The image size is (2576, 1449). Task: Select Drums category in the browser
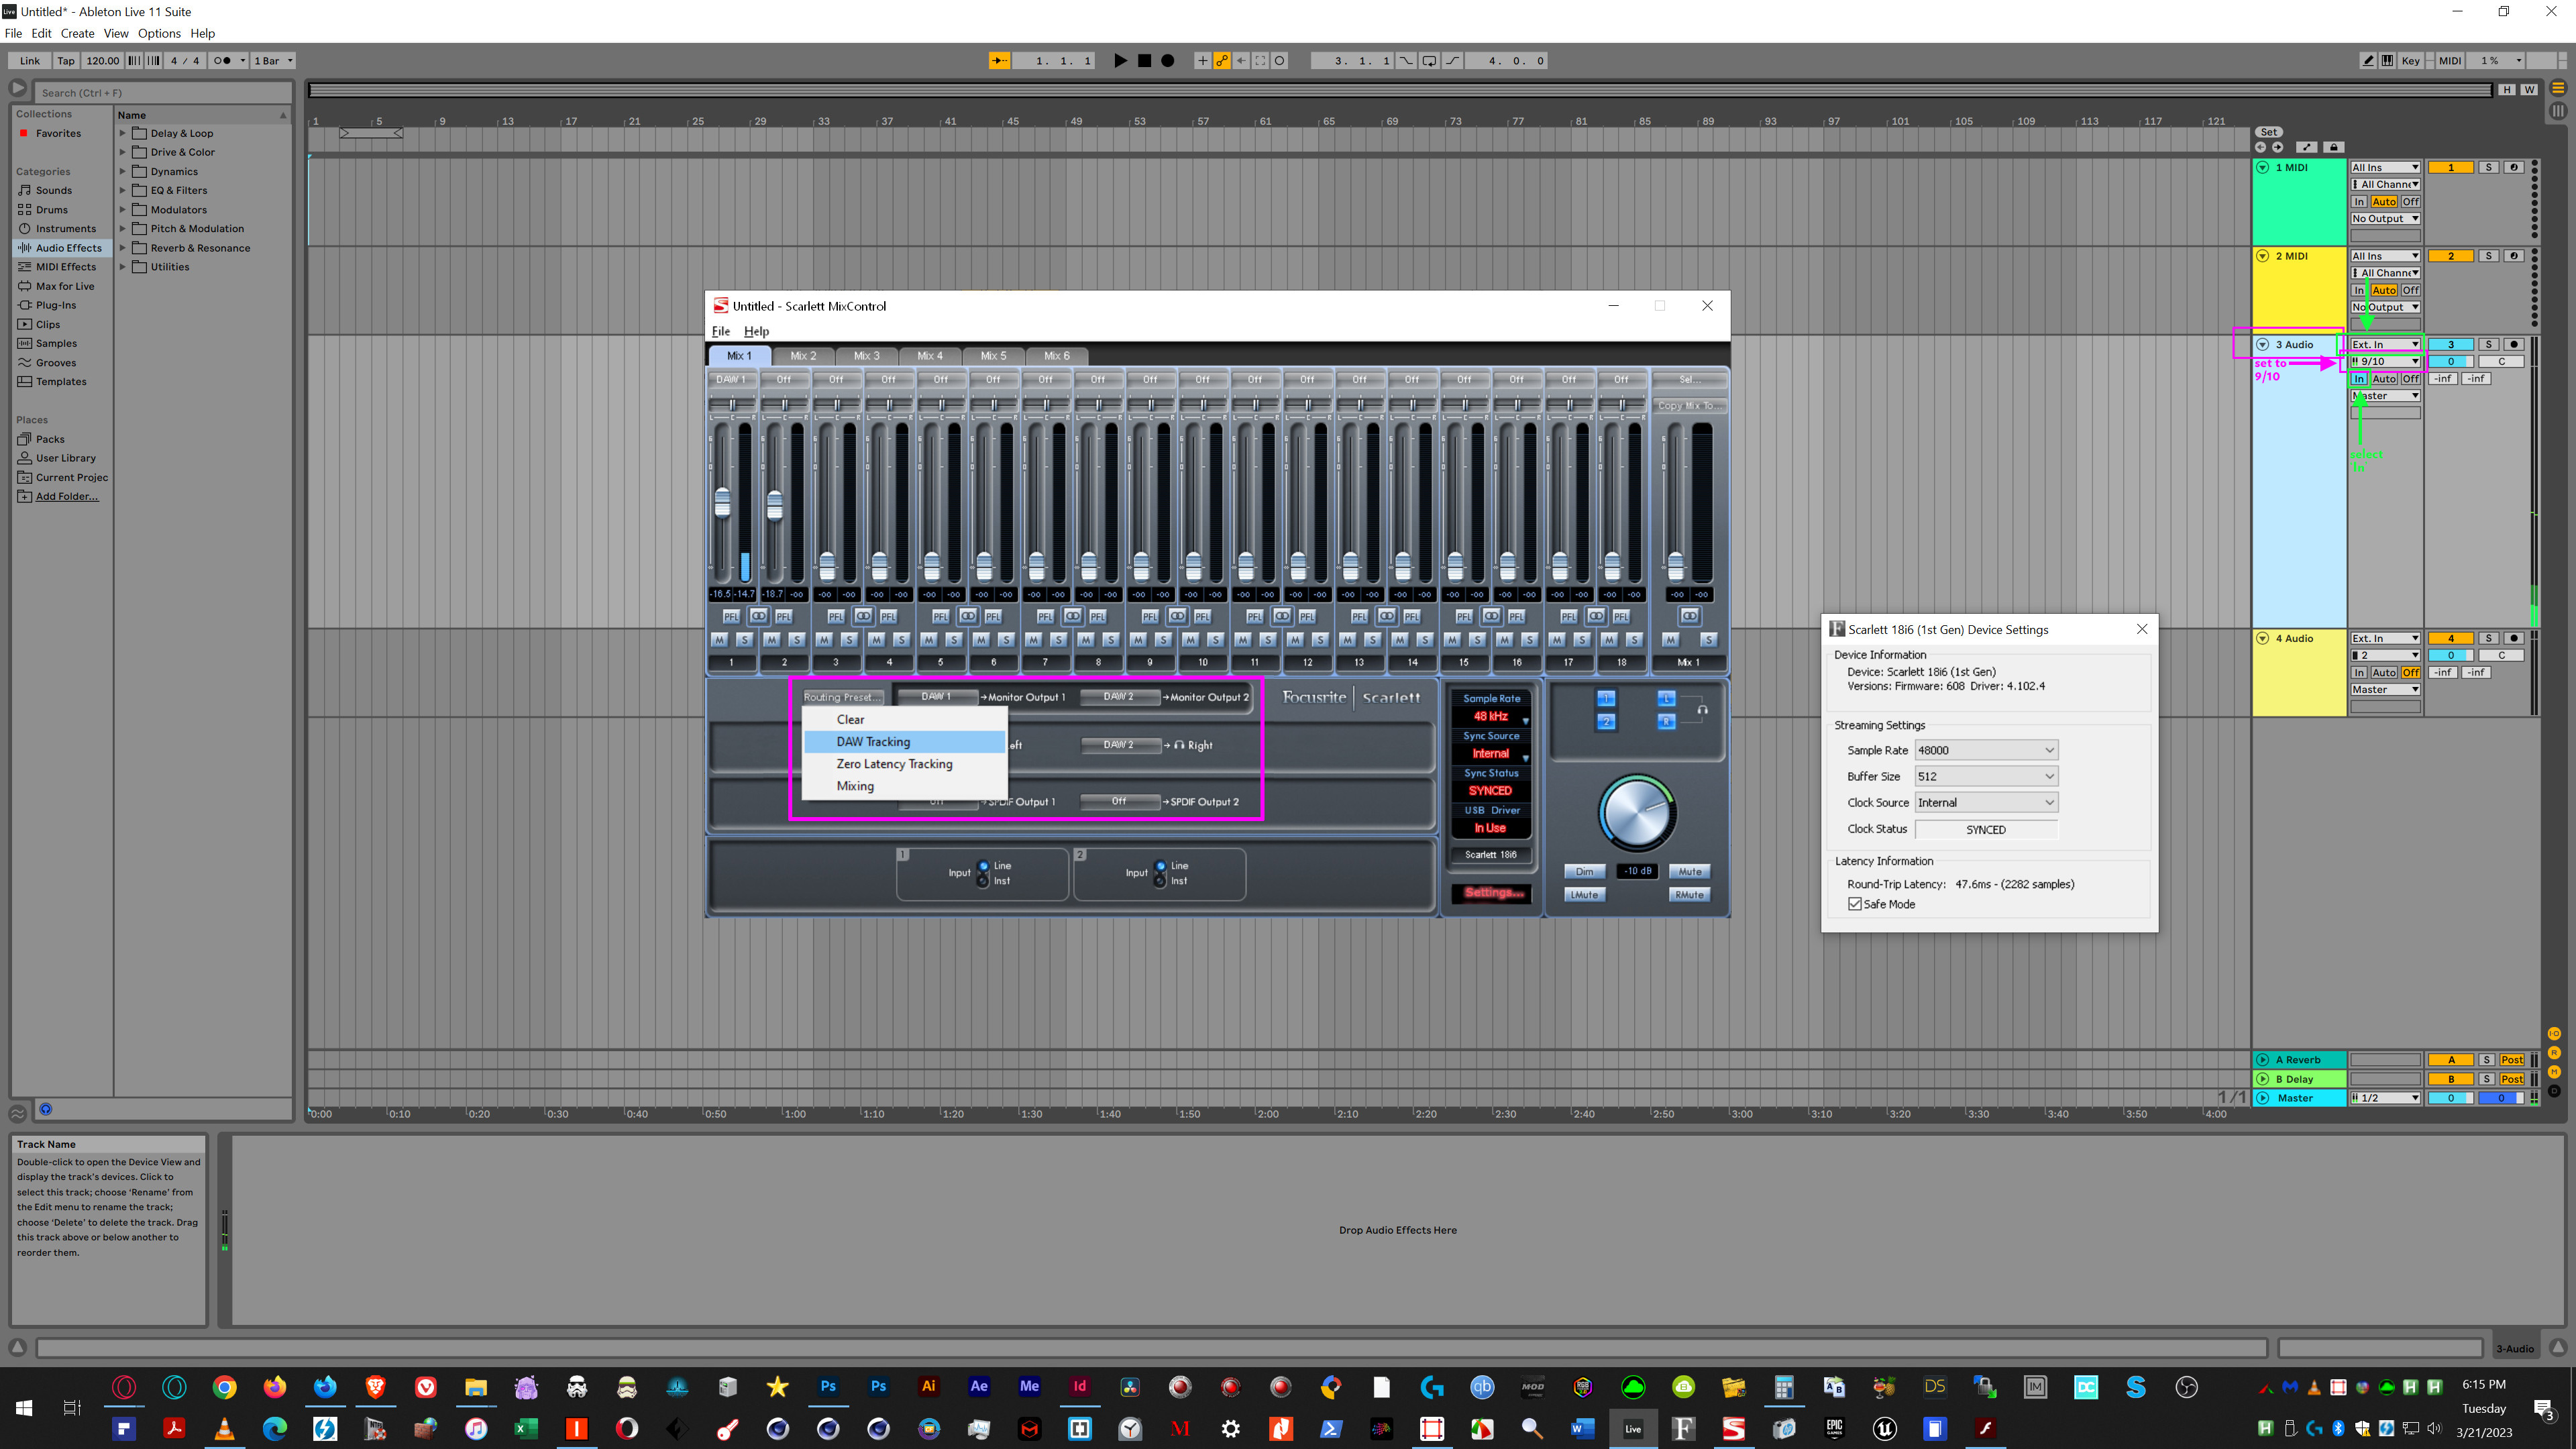tap(52, 210)
